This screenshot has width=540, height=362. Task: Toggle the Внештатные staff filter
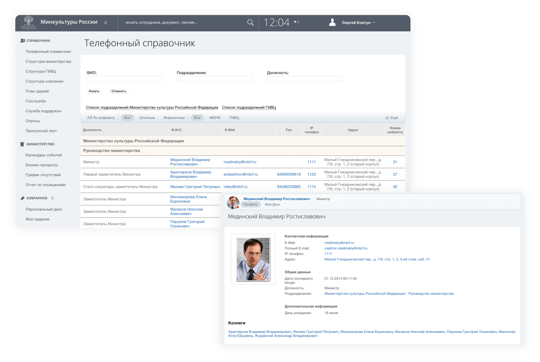click(x=174, y=118)
